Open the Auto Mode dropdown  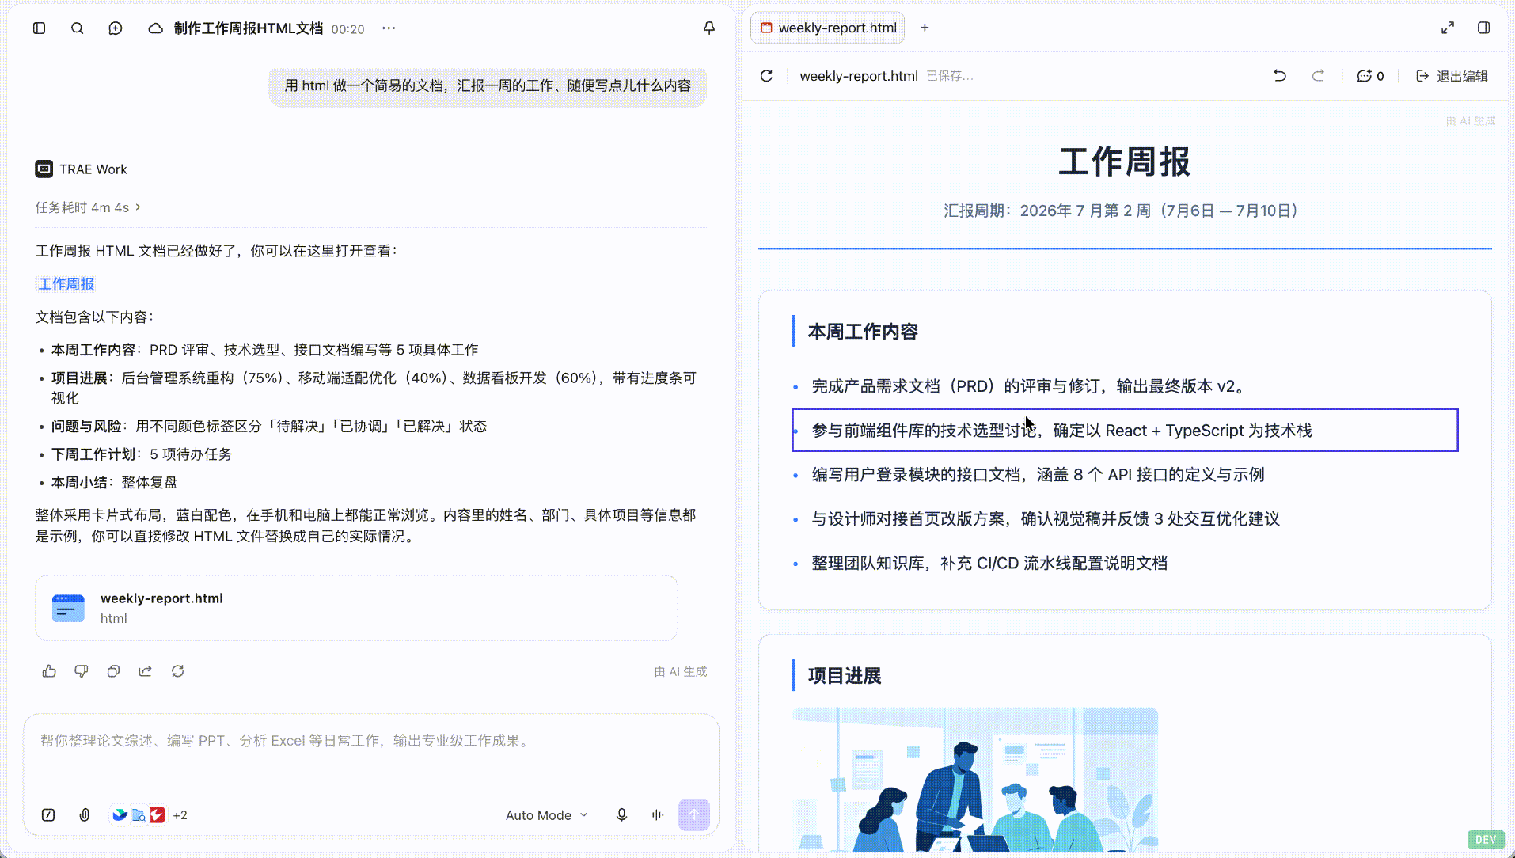click(547, 815)
